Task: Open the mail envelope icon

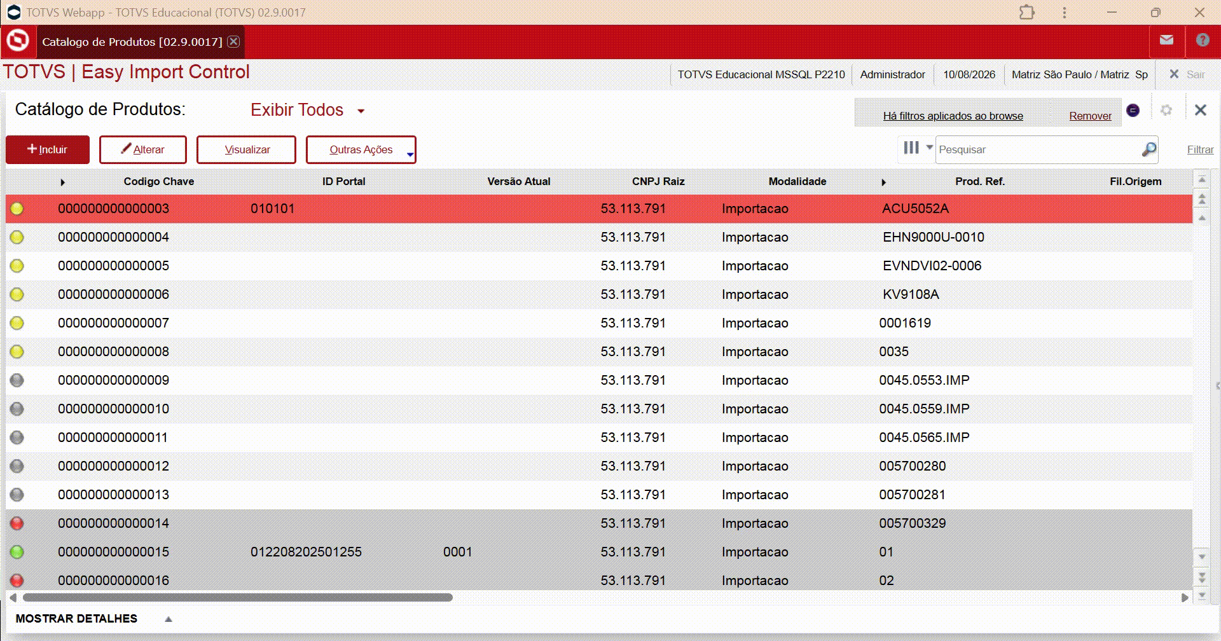Action: [1166, 41]
